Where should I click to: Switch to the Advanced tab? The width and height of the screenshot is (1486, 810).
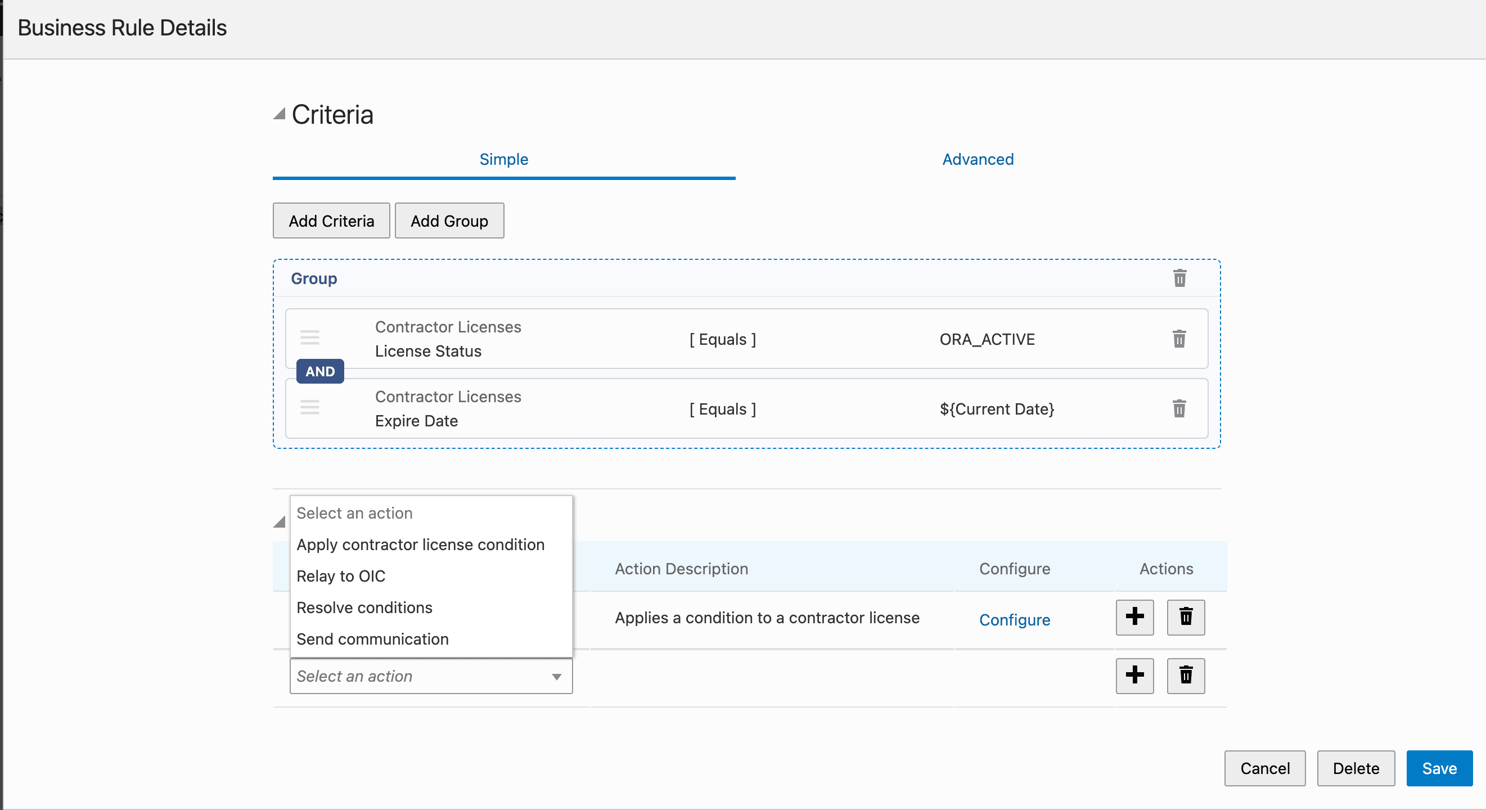coord(977,159)
